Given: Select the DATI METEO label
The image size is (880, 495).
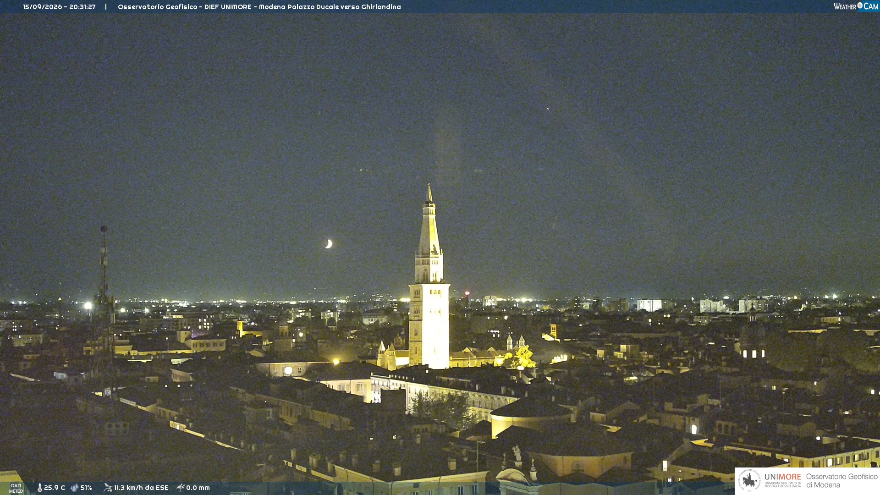Looking at the screenshot, I should [16, 488].
